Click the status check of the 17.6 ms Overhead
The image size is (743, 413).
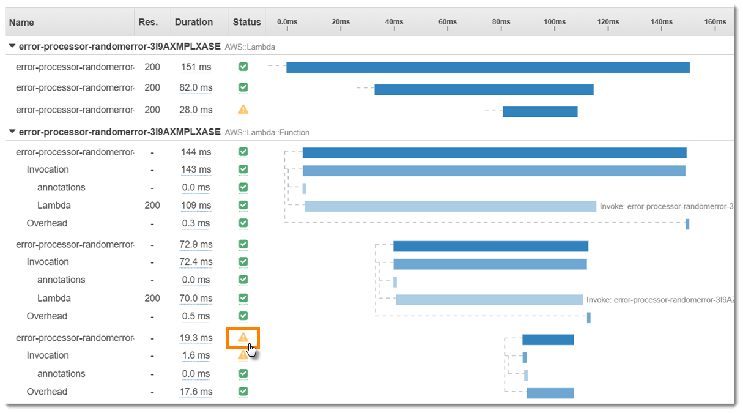pos(243,392)
